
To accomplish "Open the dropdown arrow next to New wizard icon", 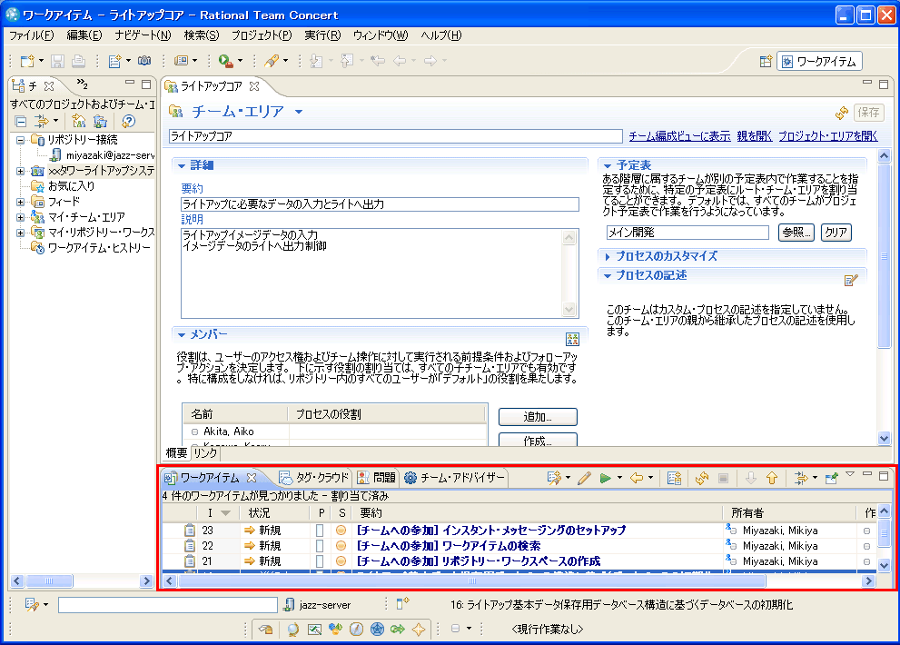I will click(x=42, y=61).
